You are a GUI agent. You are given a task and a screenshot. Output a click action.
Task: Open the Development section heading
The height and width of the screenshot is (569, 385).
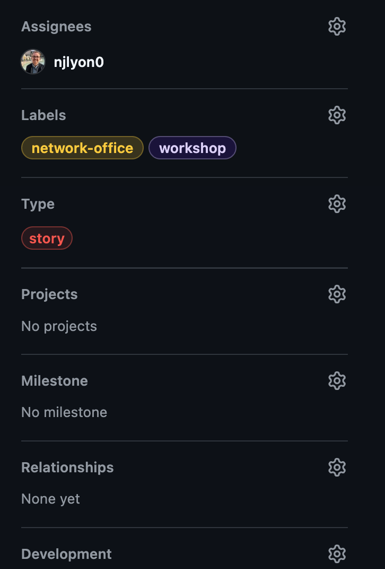pos(66,554)
